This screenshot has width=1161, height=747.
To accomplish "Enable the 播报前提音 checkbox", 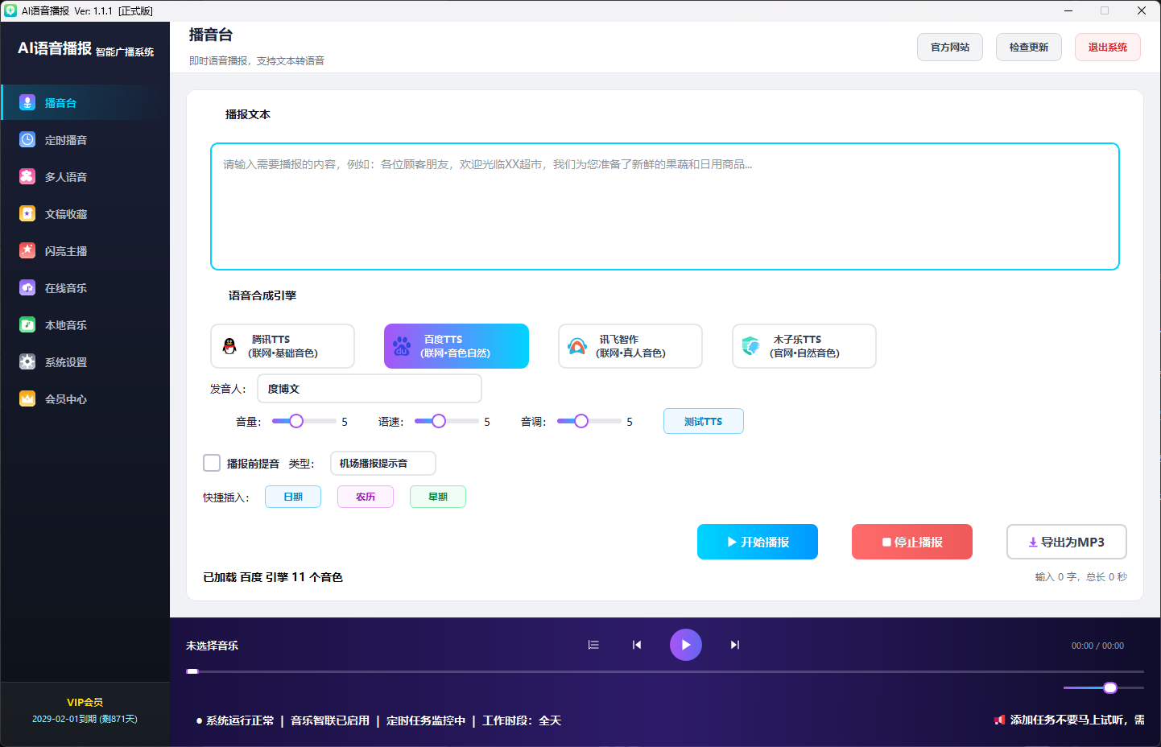I will pyautogui.click(x=212, y=463).
